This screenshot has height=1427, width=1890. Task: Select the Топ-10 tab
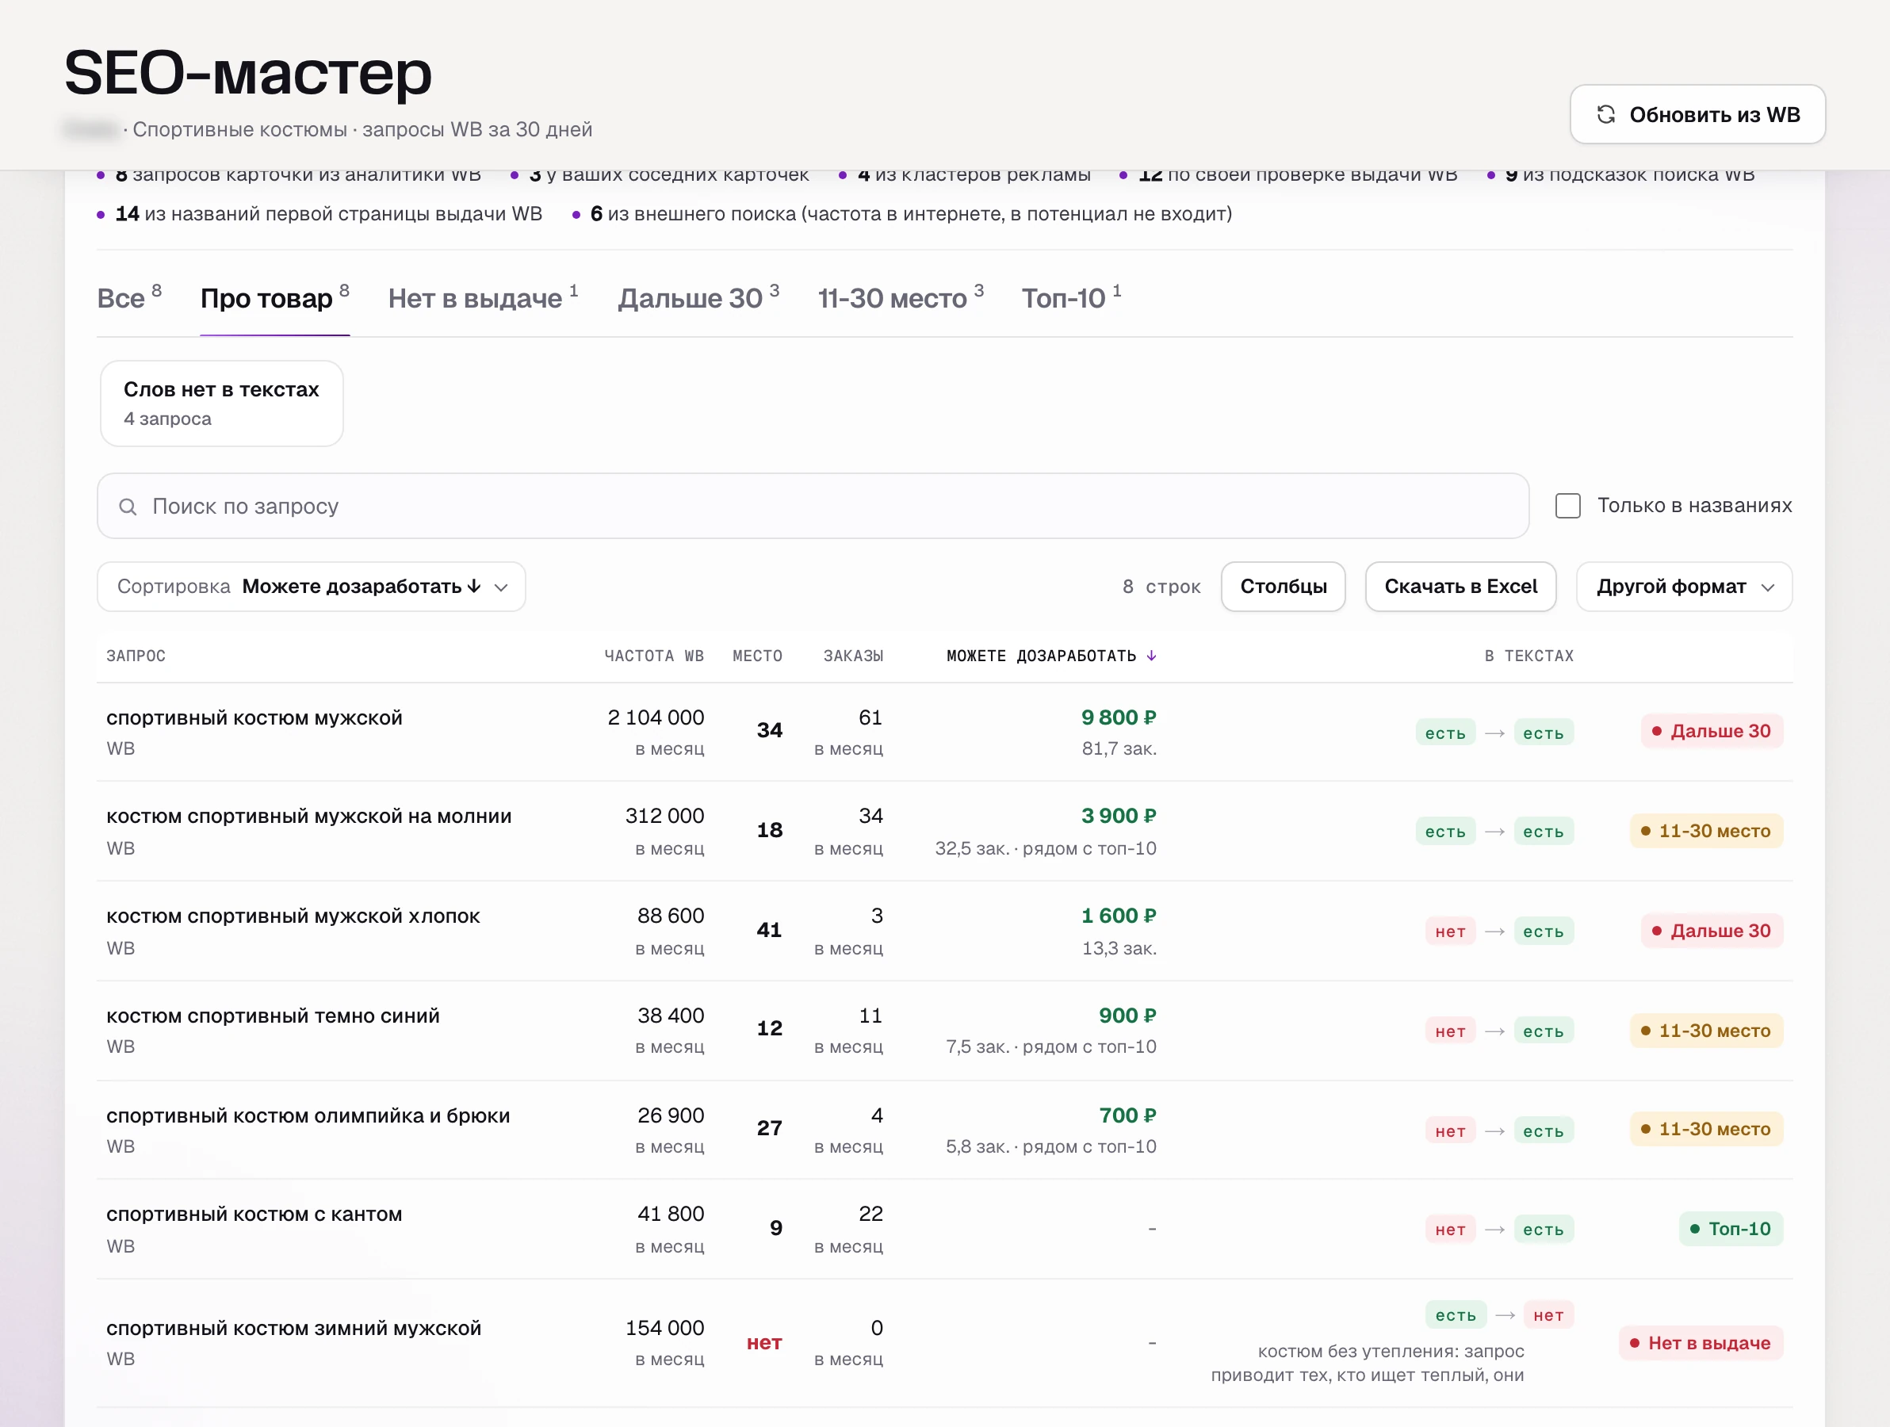[1070, 298]
